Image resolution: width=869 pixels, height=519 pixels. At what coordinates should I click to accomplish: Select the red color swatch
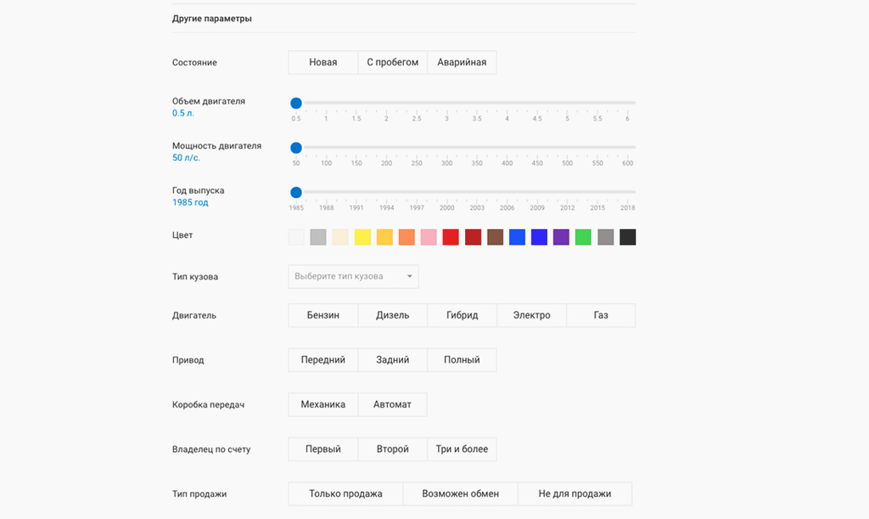coord(451,237)
